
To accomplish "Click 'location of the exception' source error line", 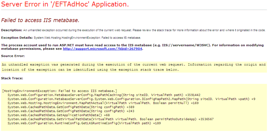I will tap(90, 70).
